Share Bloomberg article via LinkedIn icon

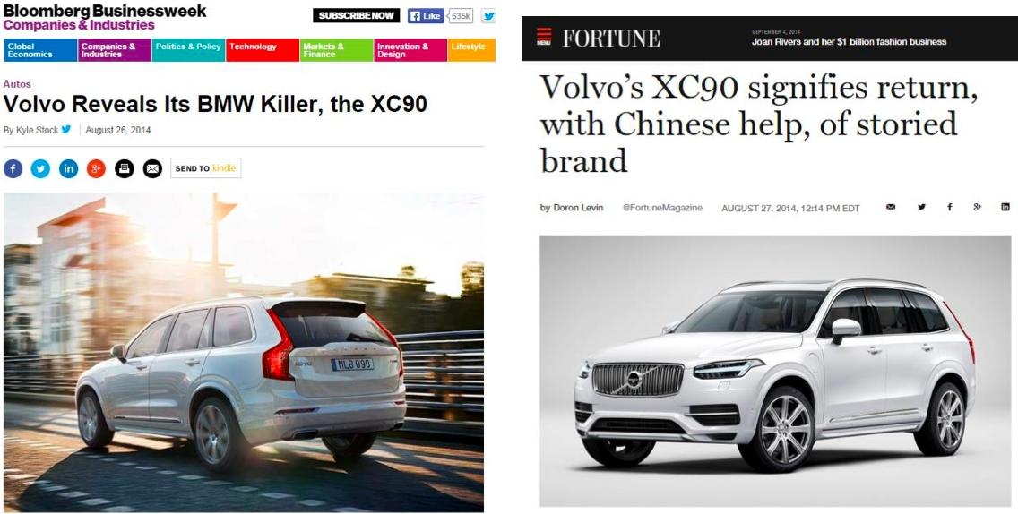68,168
